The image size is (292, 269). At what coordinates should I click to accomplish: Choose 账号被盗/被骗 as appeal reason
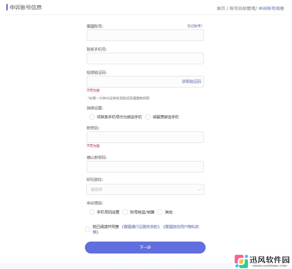click(125, 212)
